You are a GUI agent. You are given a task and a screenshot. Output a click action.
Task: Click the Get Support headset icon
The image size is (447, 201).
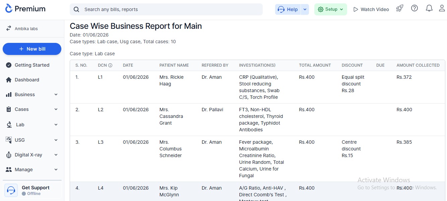pyautogui.click(x=11, y=190)
